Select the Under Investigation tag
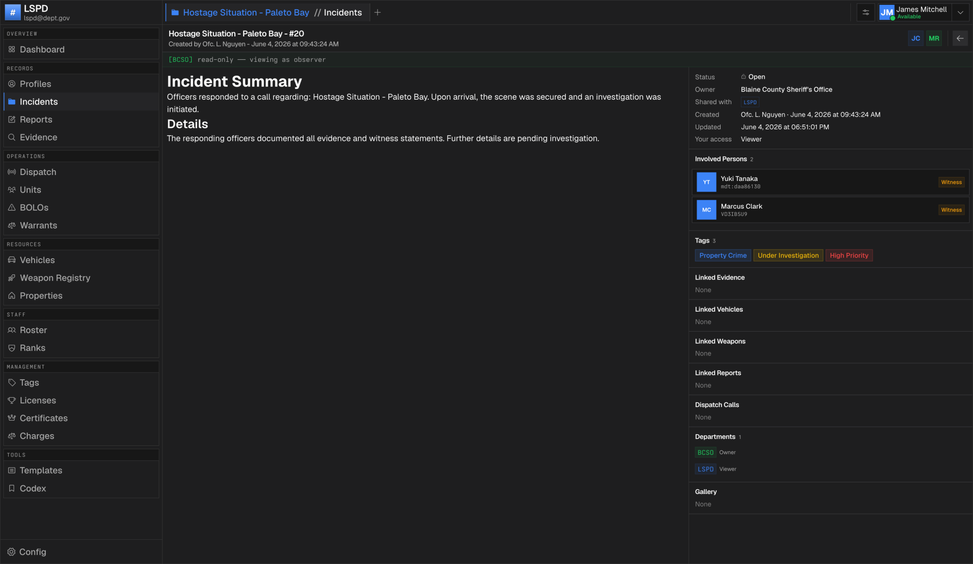This screenshot has width=973, height=564. (788, 255)
